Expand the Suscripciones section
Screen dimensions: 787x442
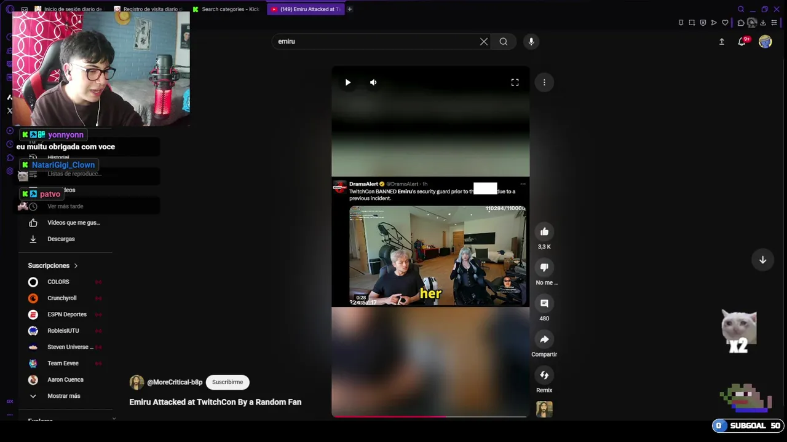pyautogui.click(x=53, y=266)
